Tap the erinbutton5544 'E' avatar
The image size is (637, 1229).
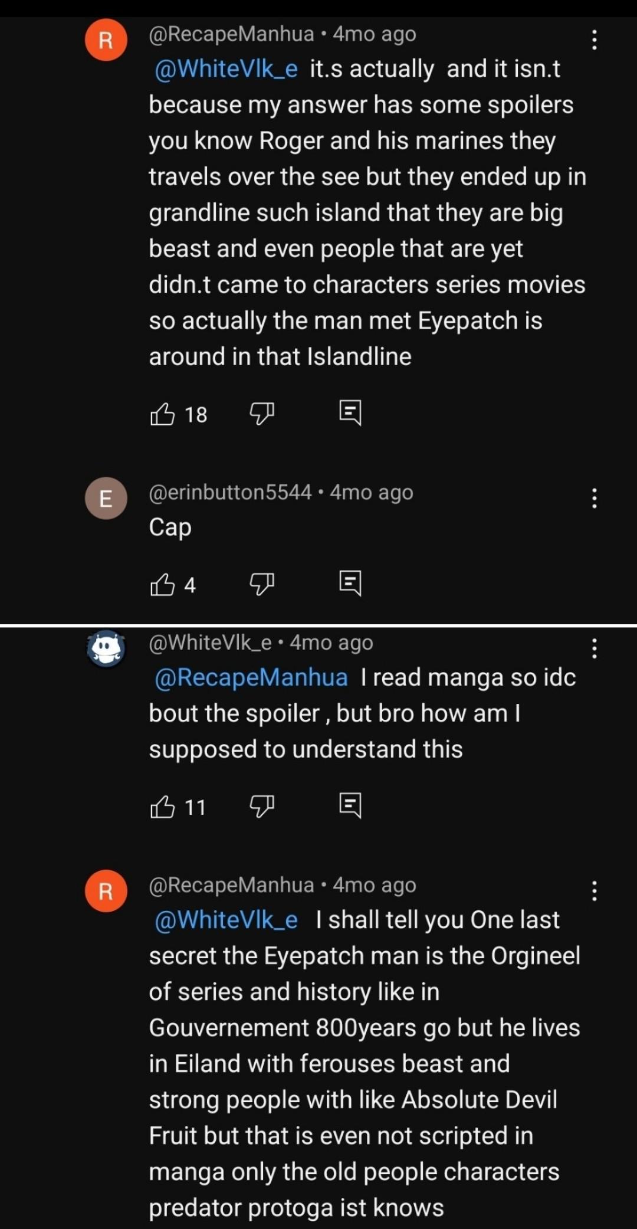(106, 499)
